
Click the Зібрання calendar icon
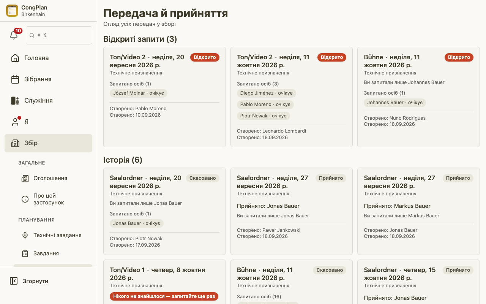(x=15, y=79)
